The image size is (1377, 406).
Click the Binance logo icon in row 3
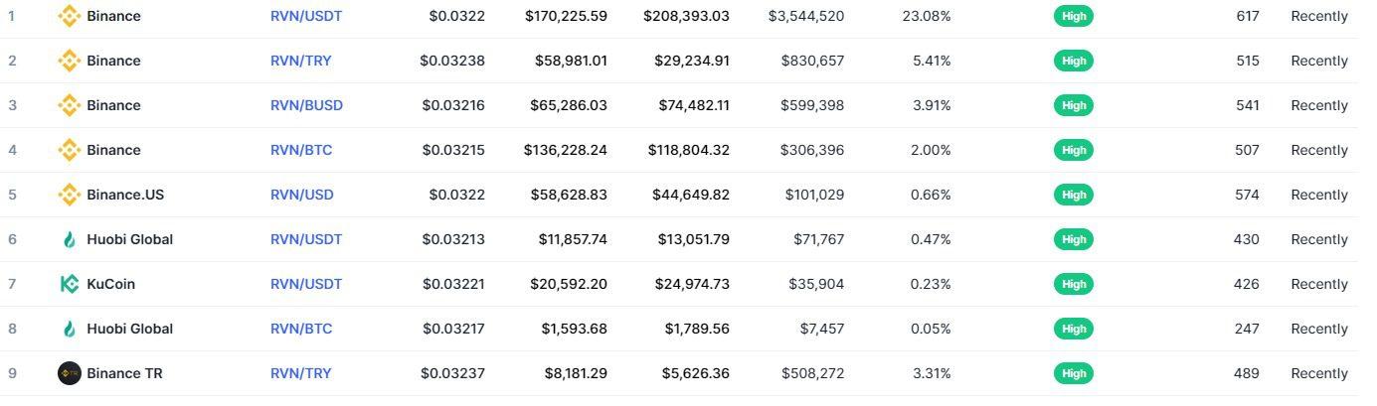[69, 105]
